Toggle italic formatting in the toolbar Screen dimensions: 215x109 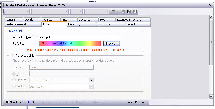pos(129,11)
